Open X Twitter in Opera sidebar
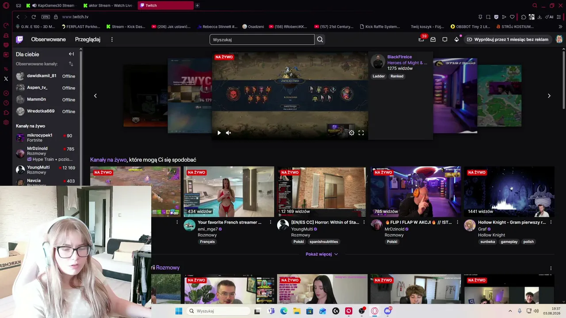 (x=6, y=79)
